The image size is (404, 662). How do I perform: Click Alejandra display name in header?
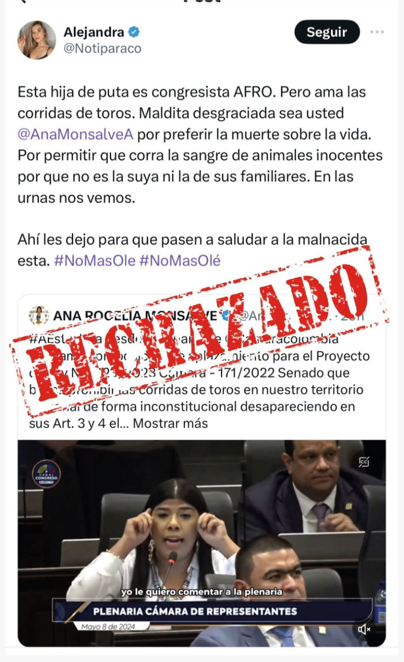[x=94, y=32]
